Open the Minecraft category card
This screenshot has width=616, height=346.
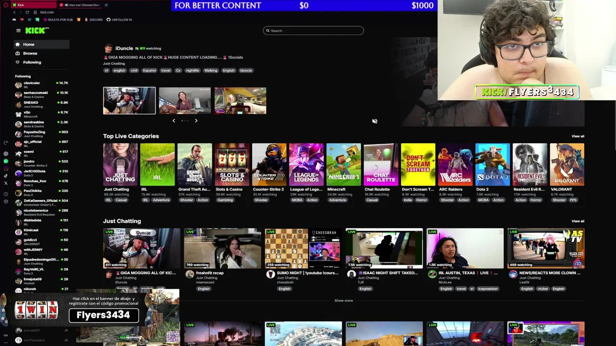click(344, 164)
